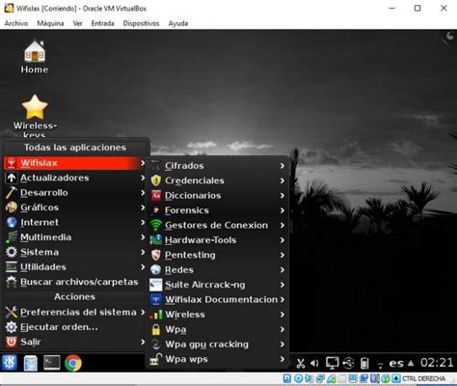Click the network connection tray icon

[x=380, y=365]
